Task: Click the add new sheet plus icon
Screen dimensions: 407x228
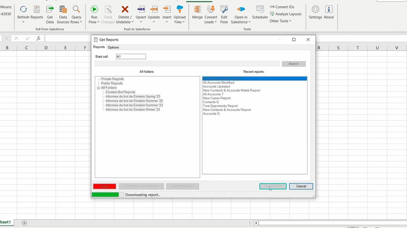Action: (x=24, y=223)
